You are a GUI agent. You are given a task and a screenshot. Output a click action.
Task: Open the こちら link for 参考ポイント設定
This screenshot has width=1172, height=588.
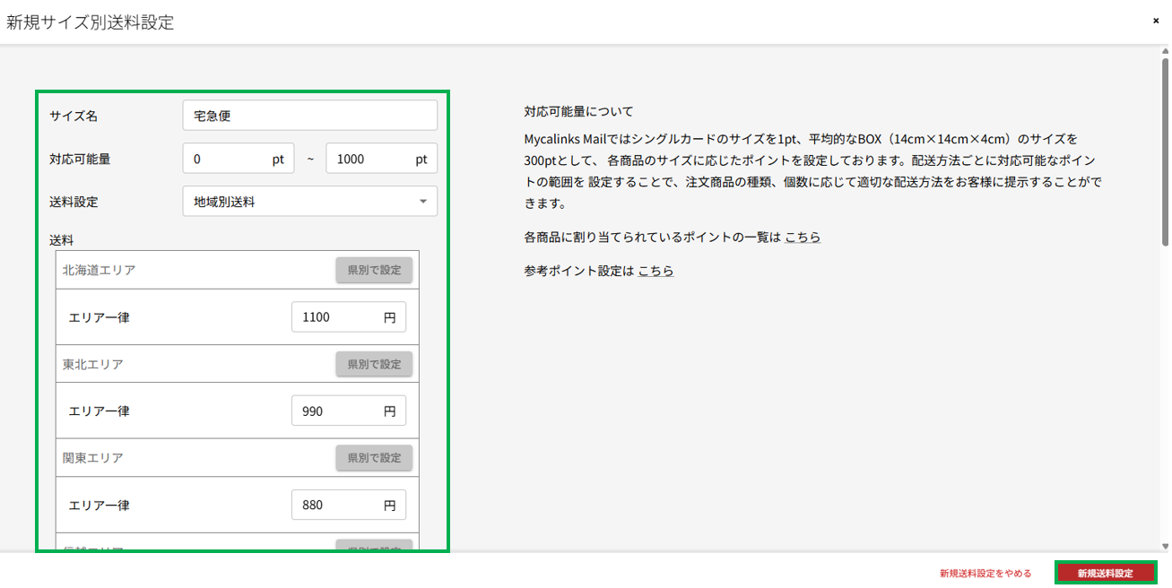pyautogui.click(x=655, y=271)
